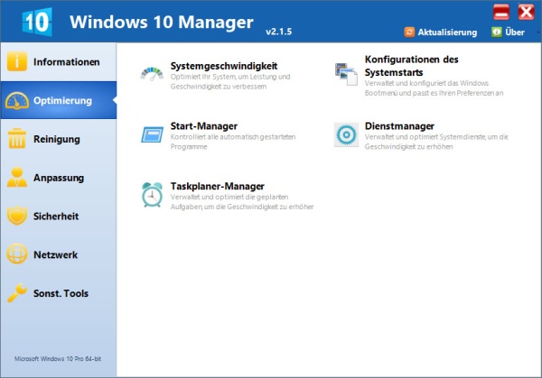Open the Taskplaner-Manager title link

[x=218, y=186]
